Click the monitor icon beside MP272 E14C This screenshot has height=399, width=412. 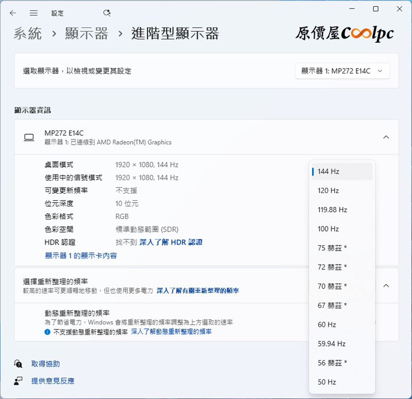click(29, 137)
